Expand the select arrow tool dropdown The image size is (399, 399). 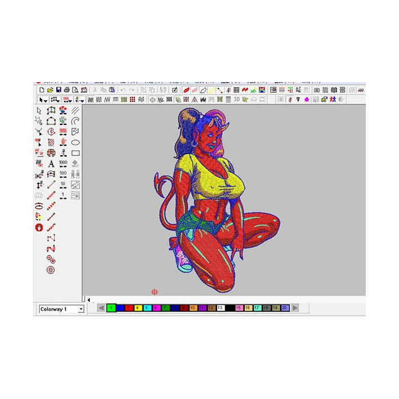(46, 100)
